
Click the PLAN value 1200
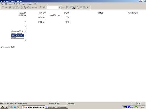pyautogui.click(x=67, y=18)
